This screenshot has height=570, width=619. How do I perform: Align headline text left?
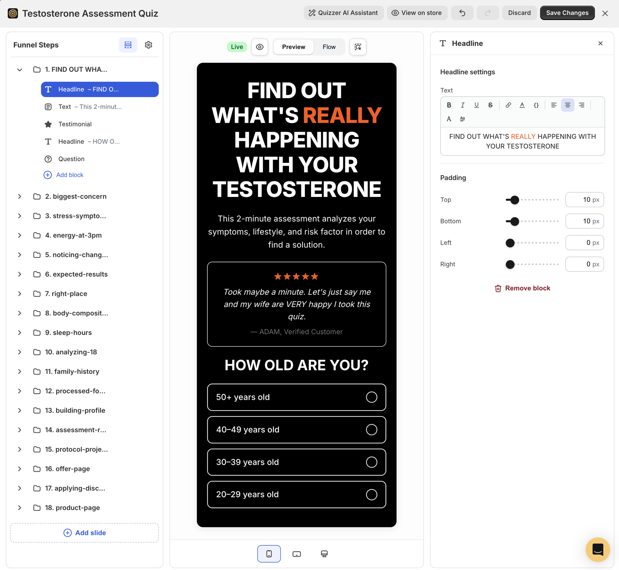point(554,105)
